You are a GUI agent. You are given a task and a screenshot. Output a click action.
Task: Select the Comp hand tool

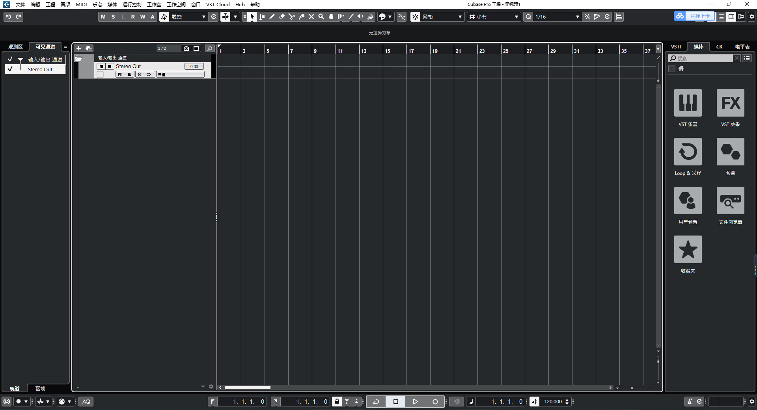coord(331,17)
